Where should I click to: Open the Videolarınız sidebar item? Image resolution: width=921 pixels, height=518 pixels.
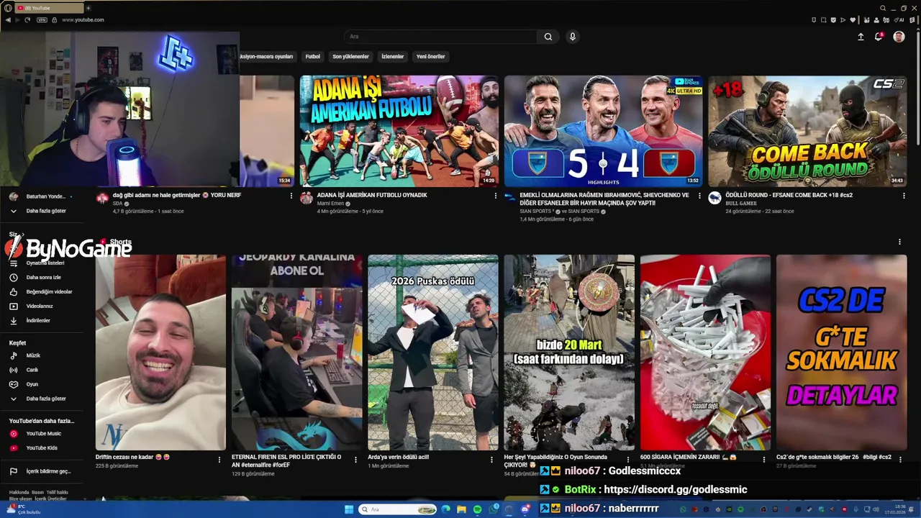click(42, 306)
